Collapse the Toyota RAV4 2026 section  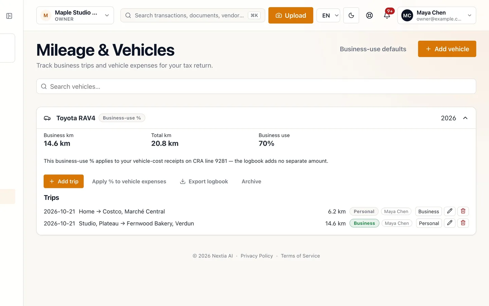click(465, 118)
